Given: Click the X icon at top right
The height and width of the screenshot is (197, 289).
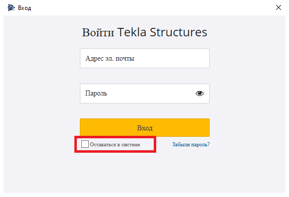Looking at the screenshot, I should click(x=279, y=7).
